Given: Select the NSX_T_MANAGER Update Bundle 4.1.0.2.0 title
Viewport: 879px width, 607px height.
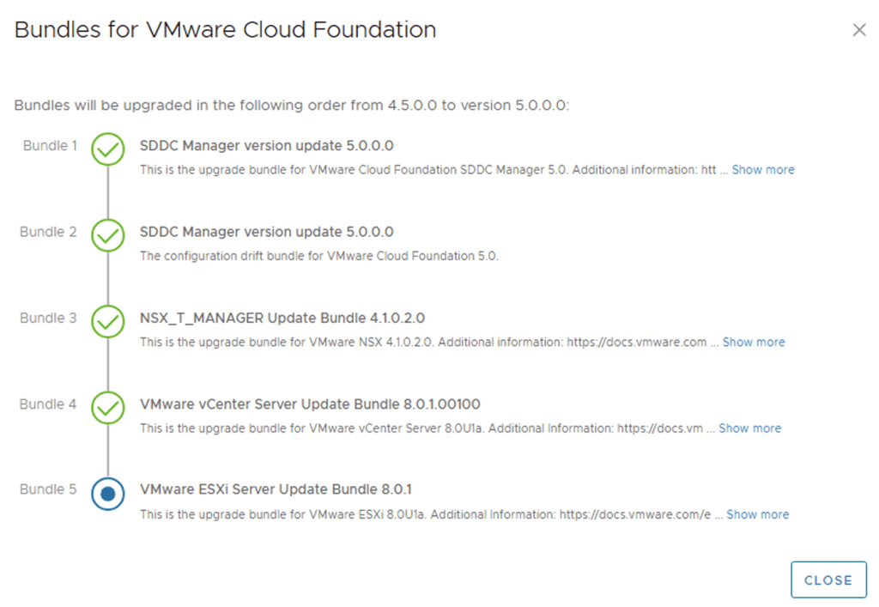Looking at the screenshot, I should [282, 318].
